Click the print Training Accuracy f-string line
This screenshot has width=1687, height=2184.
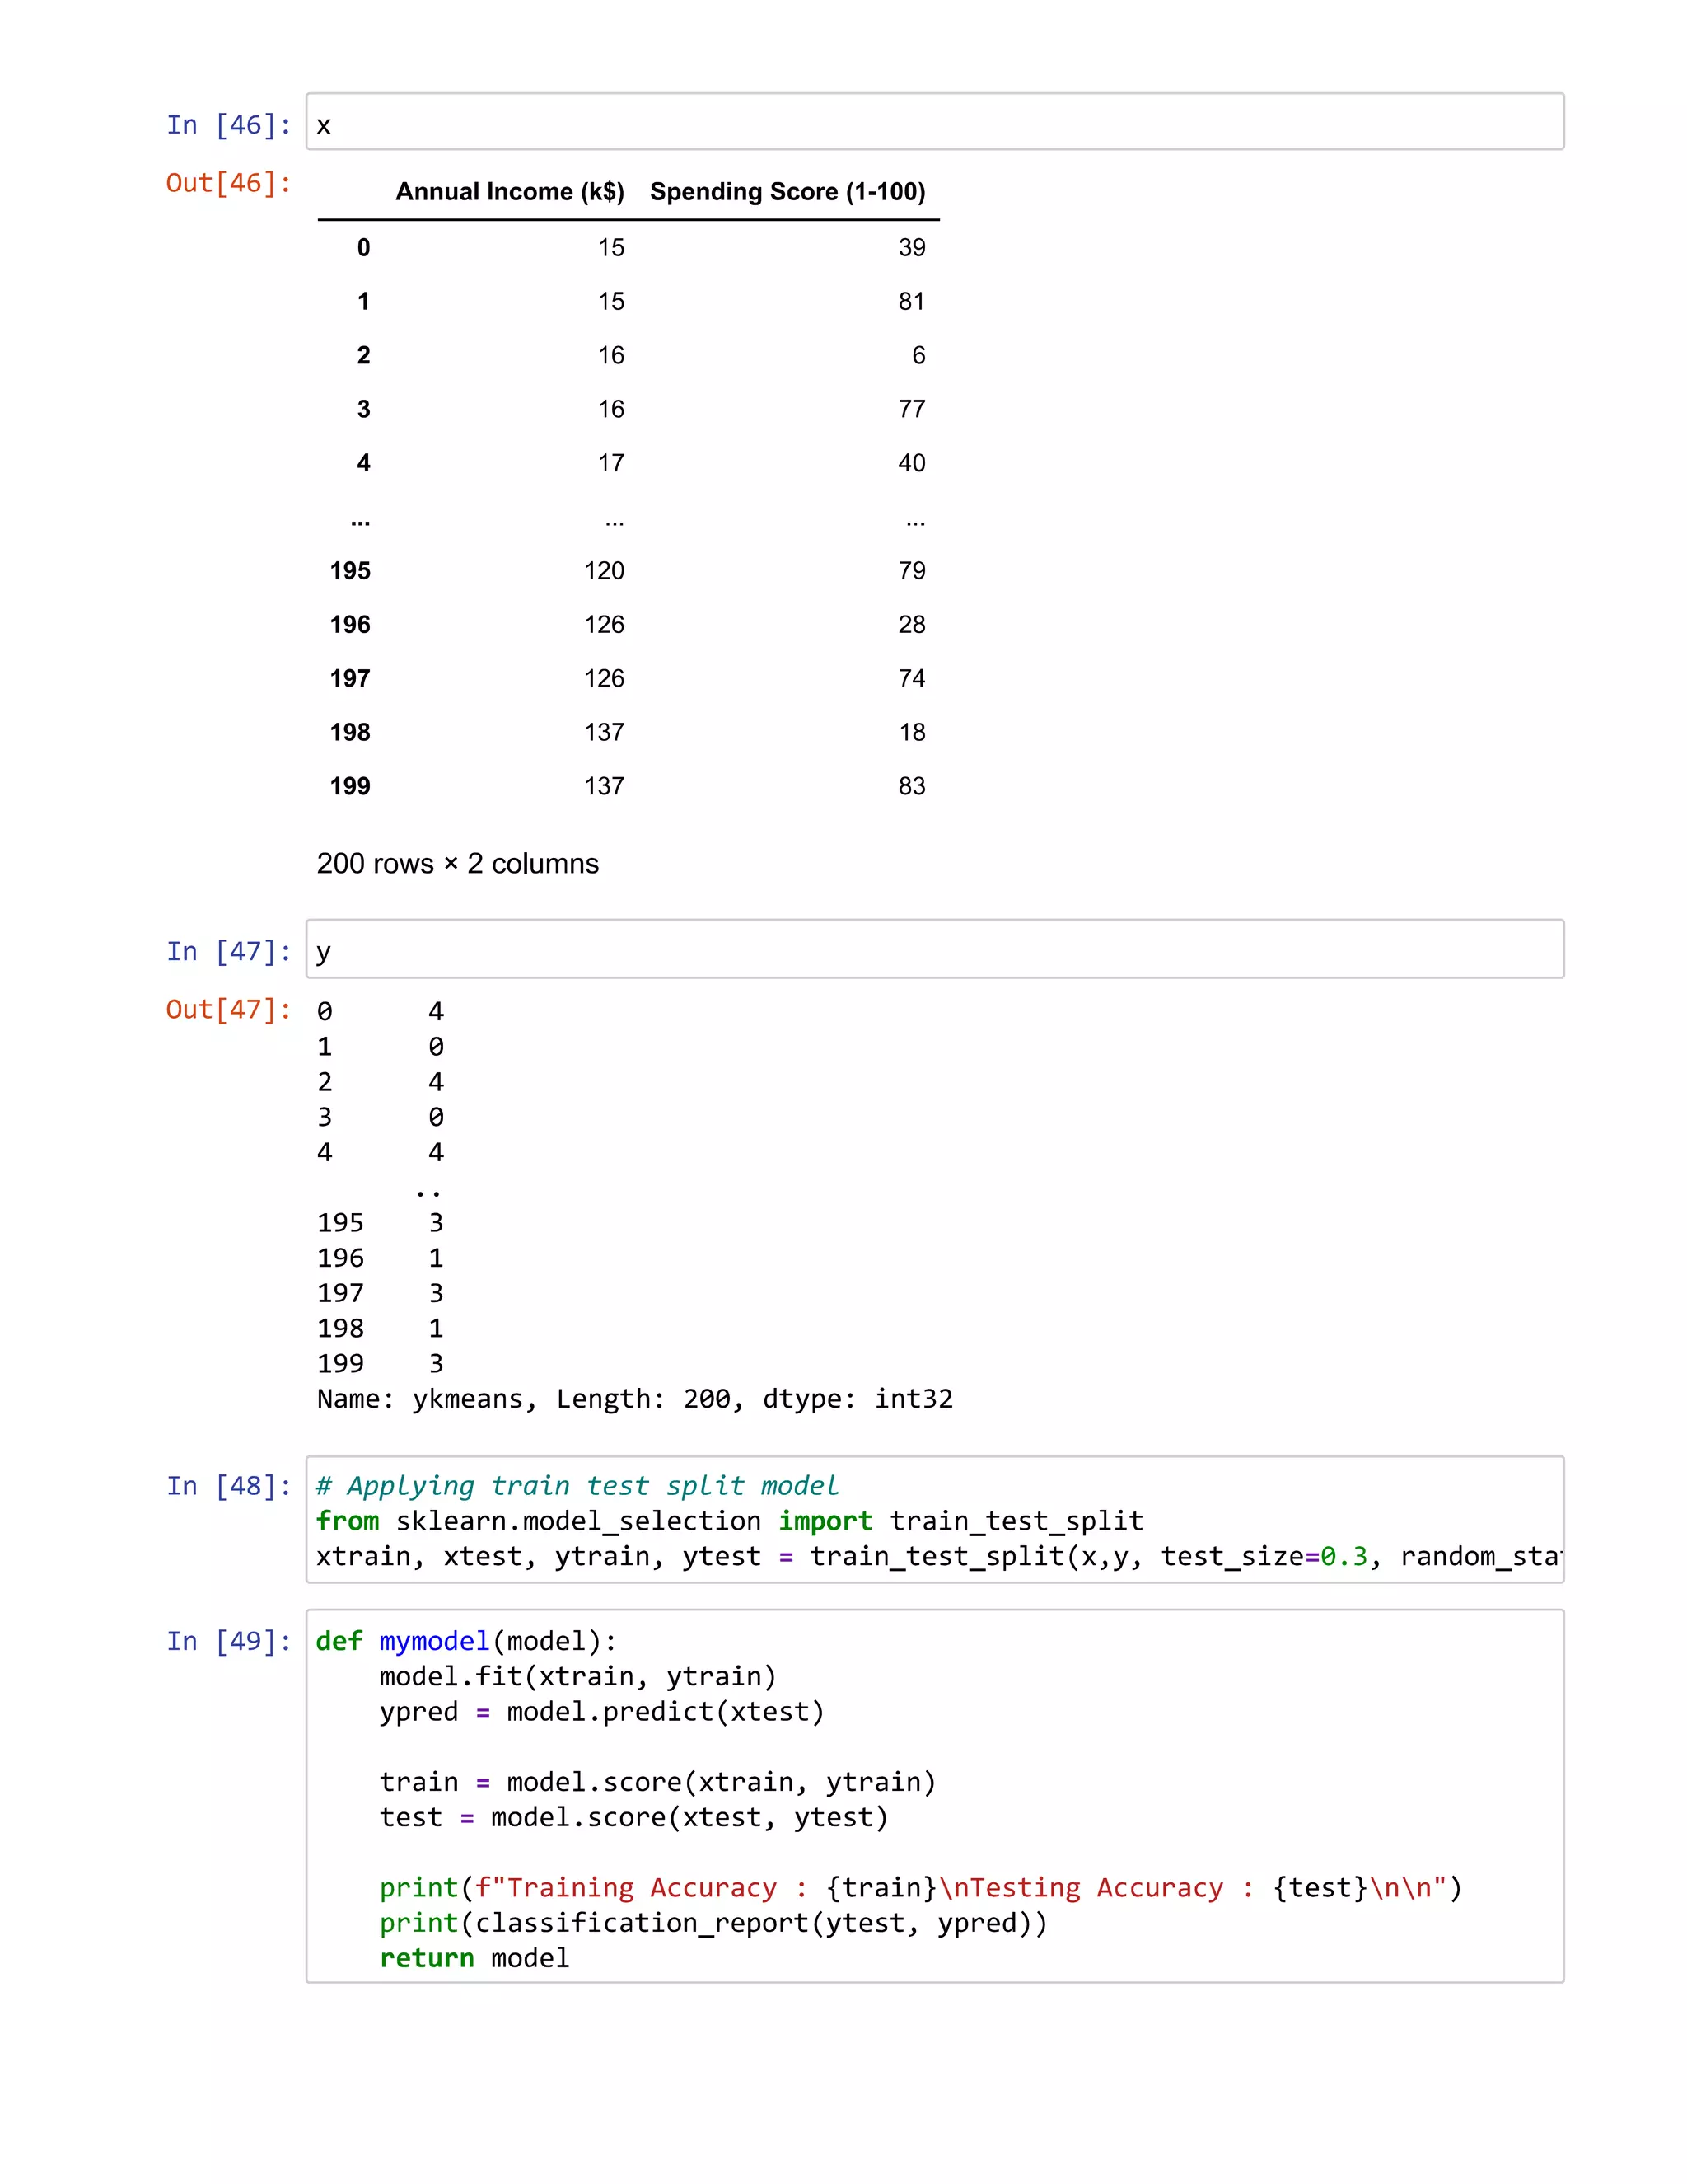point(920,1888)
